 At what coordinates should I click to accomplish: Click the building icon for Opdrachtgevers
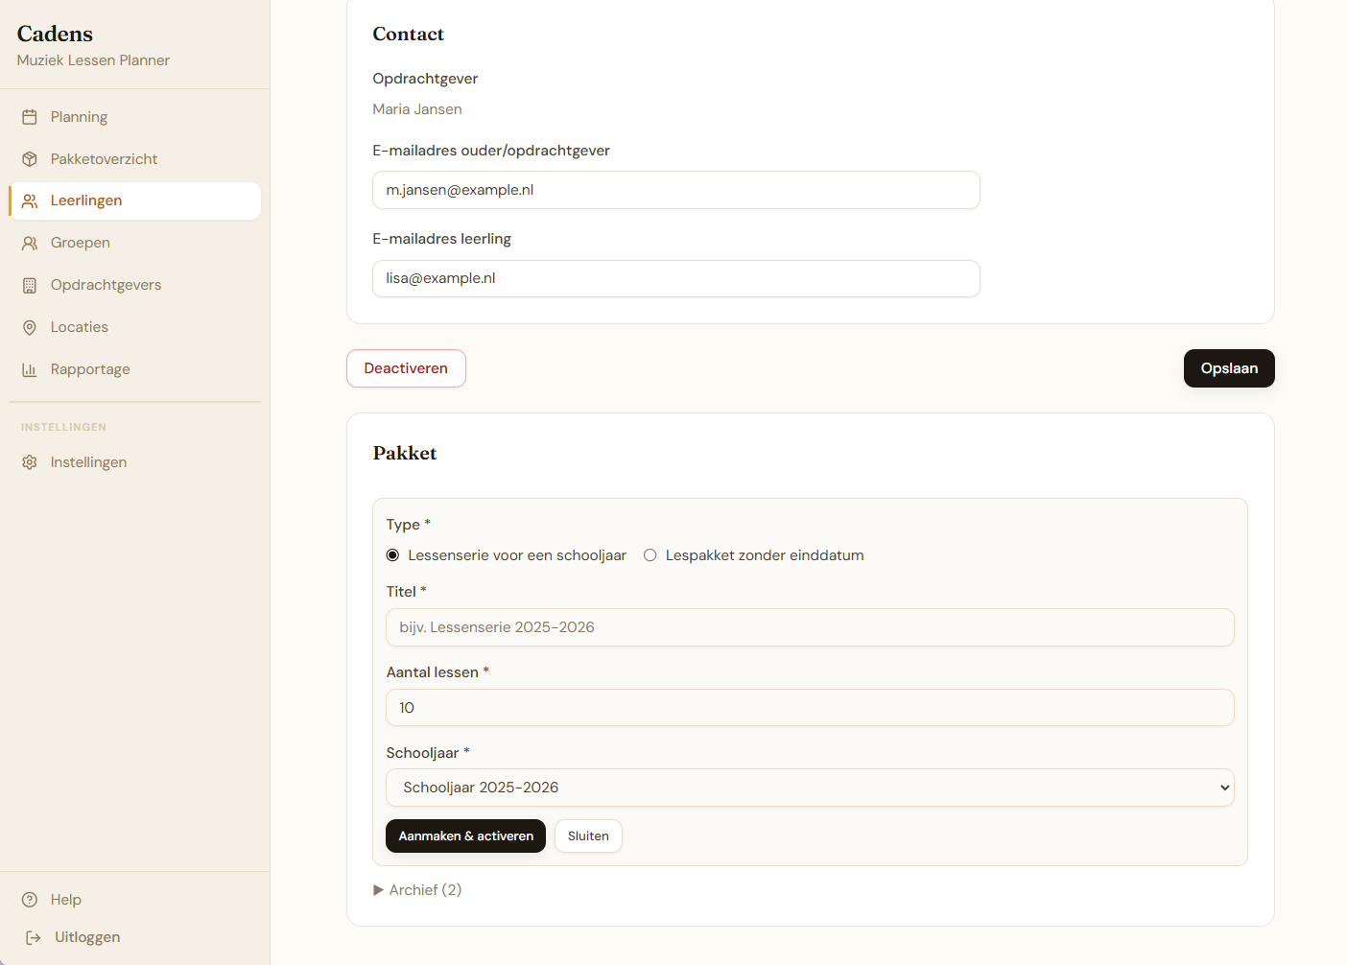pyautogui.click(x=30, y=286)
